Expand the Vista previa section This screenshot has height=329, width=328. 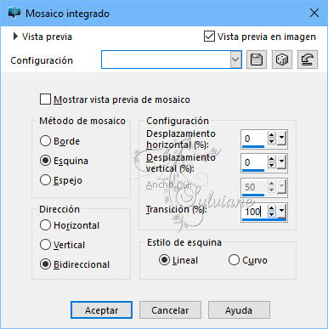point(15,37)
